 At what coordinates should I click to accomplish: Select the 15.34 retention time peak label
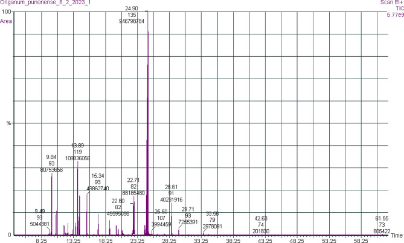click(98, 176)
